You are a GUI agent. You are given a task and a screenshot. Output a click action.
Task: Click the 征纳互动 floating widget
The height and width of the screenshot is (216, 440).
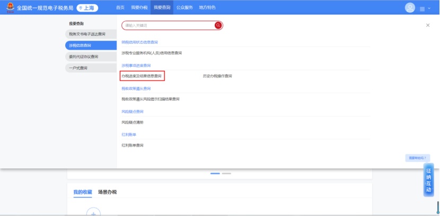(428, 181)
